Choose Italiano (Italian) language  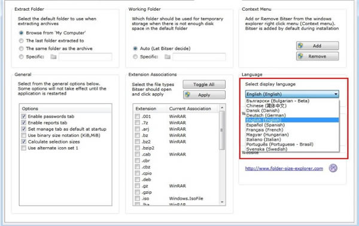point(292,139)
